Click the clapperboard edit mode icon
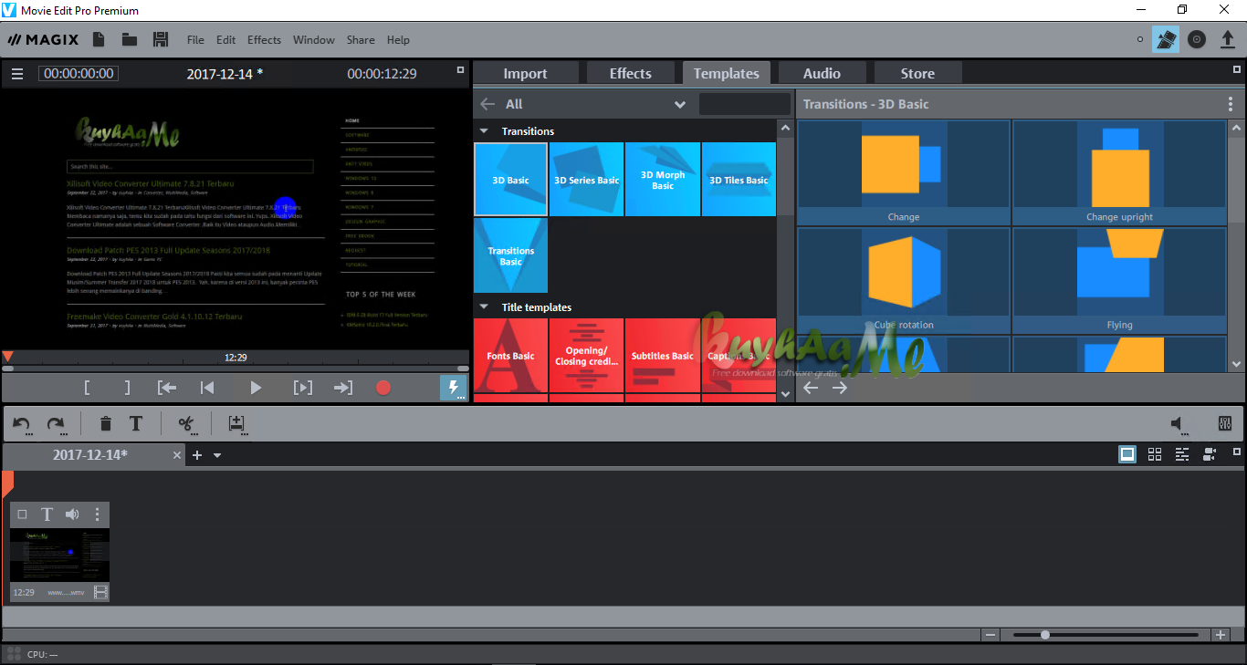 tap(1166, 39)
